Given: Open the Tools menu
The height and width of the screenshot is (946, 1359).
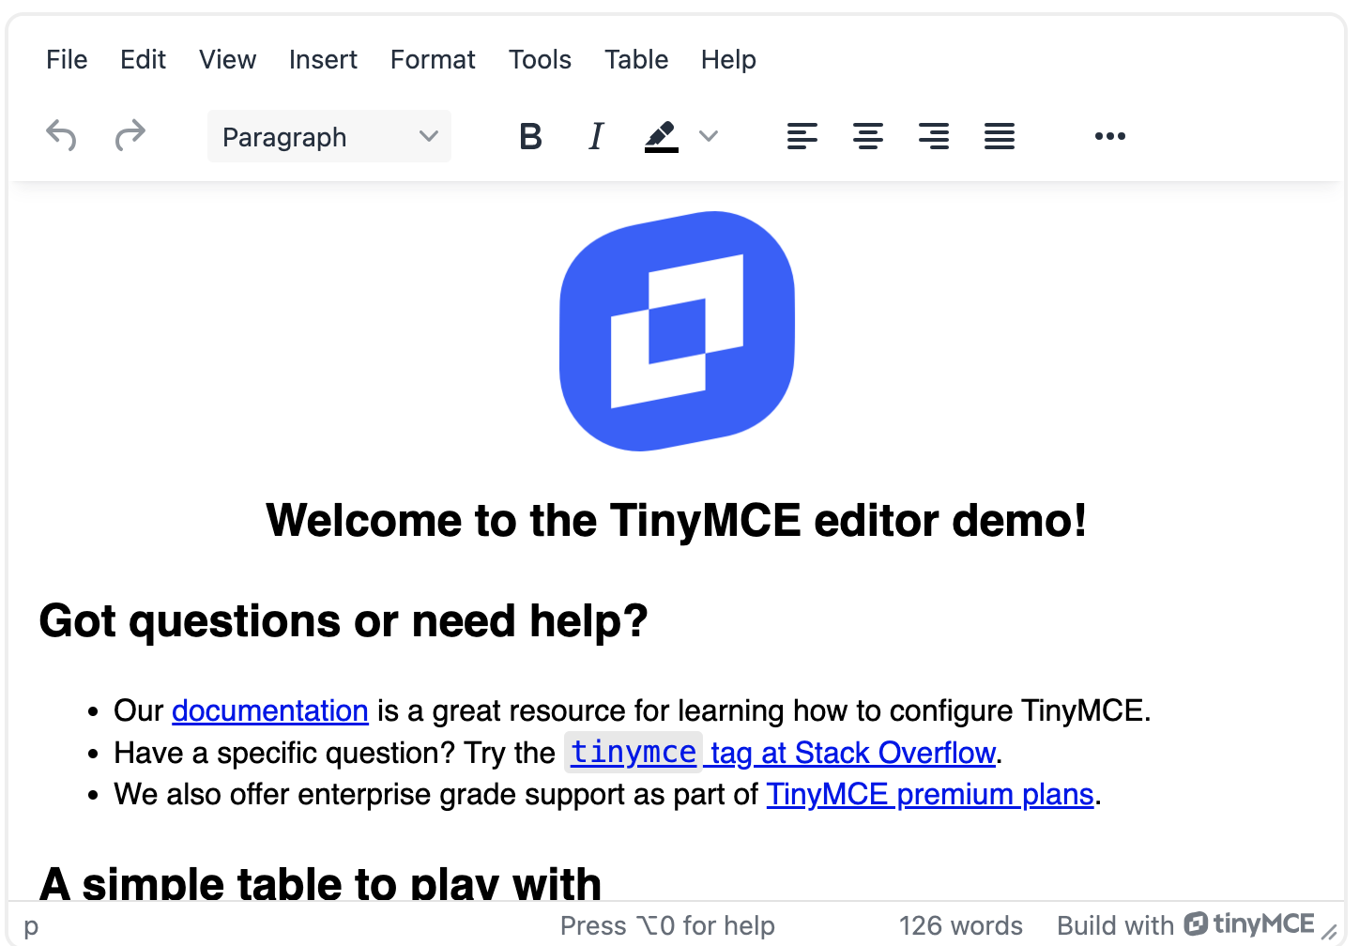Looking at the screenshot, I should pos(540,59).
